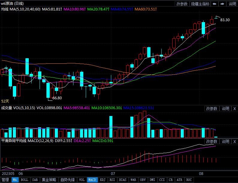Choose the 趋势先锋 indicator tab
Image resolution: width=238 pixels, height=183 pixels.
(x=67, y=180)
